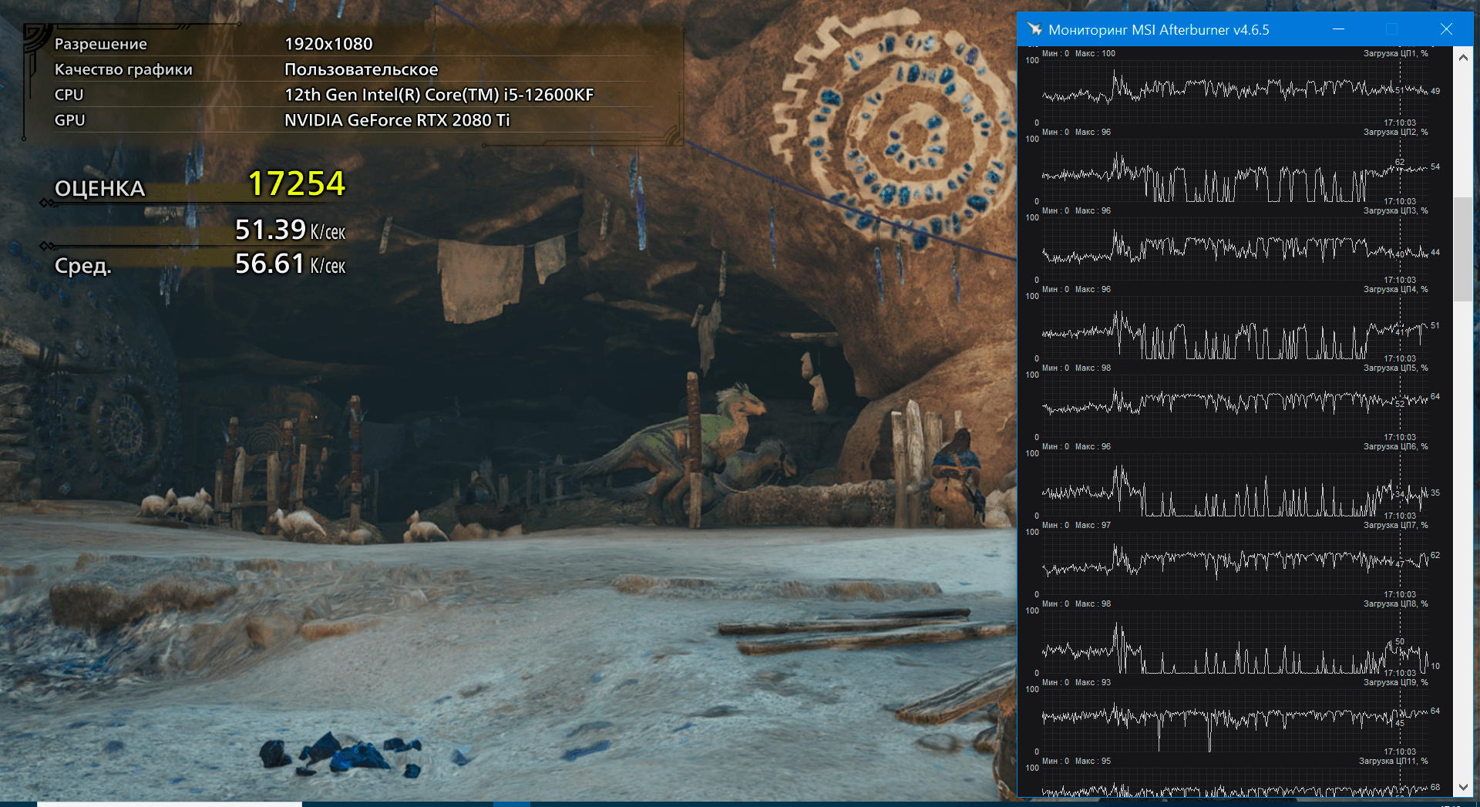Click the 'Загрузка ЦП11, %' graph label
The height and width of the screenshot is (807, 1480).
[x=1393, y=761]
